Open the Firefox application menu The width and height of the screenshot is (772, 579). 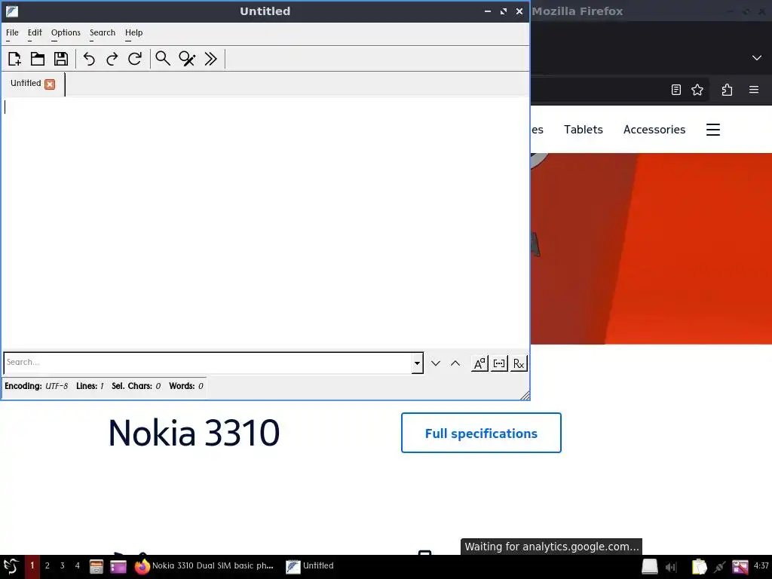click(754, 90)
